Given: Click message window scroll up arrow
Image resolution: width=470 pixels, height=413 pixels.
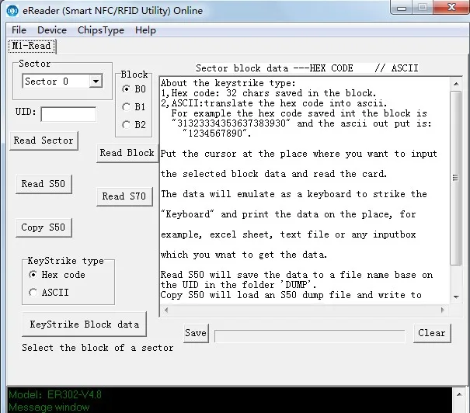Looking at the screenshot, I should click(459, 394).
